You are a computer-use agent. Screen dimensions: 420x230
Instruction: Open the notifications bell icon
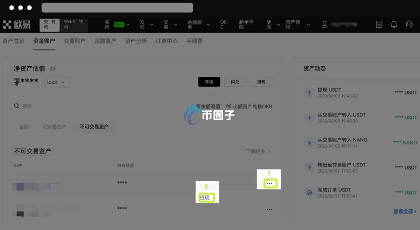click(x=393, y=24)
